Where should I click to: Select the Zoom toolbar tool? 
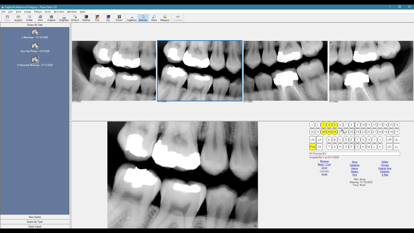point(154,18)
